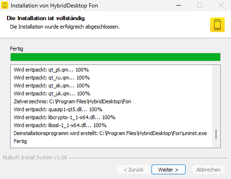Select the qt_pl.qm log line
The image size is (231, 179).
51,70
